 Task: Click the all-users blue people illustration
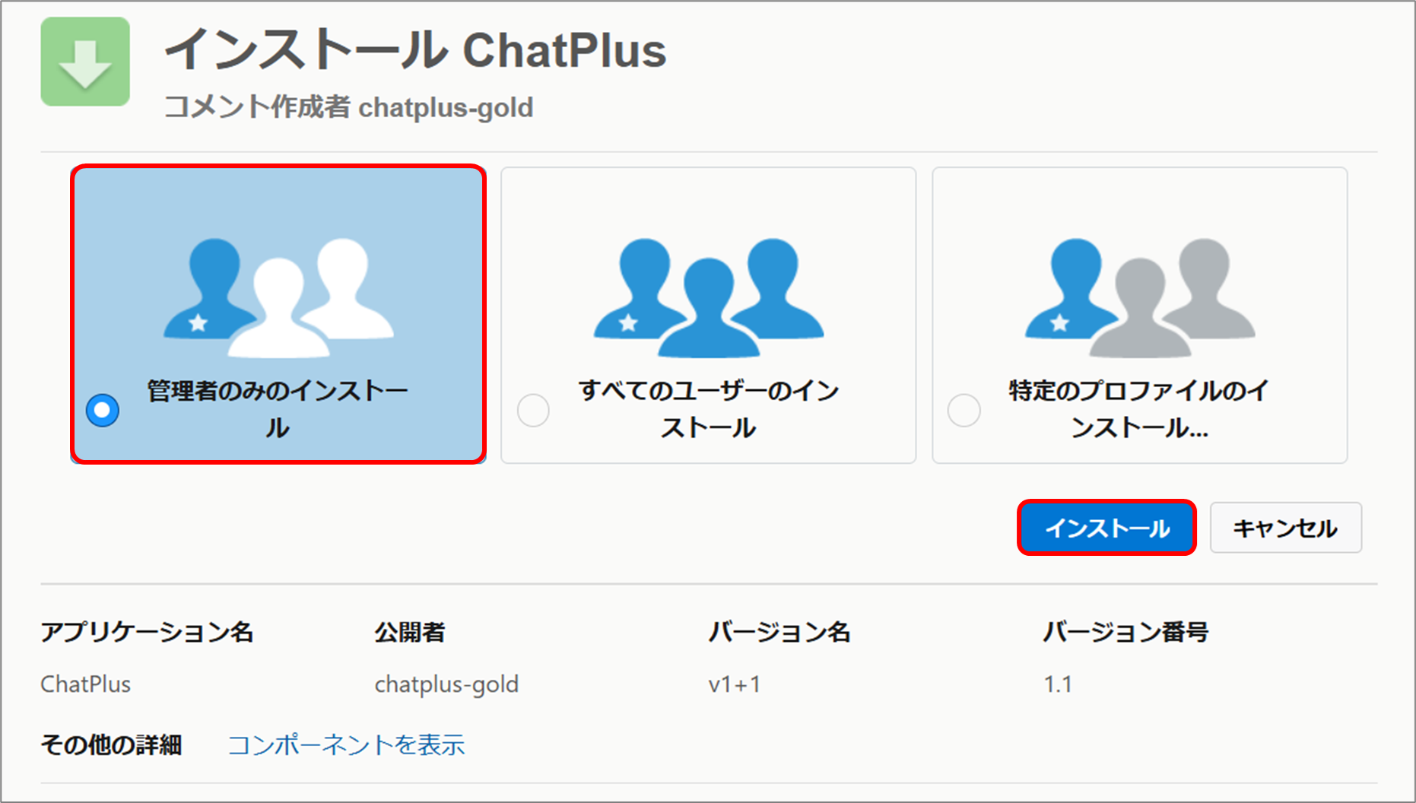point(709,298)
